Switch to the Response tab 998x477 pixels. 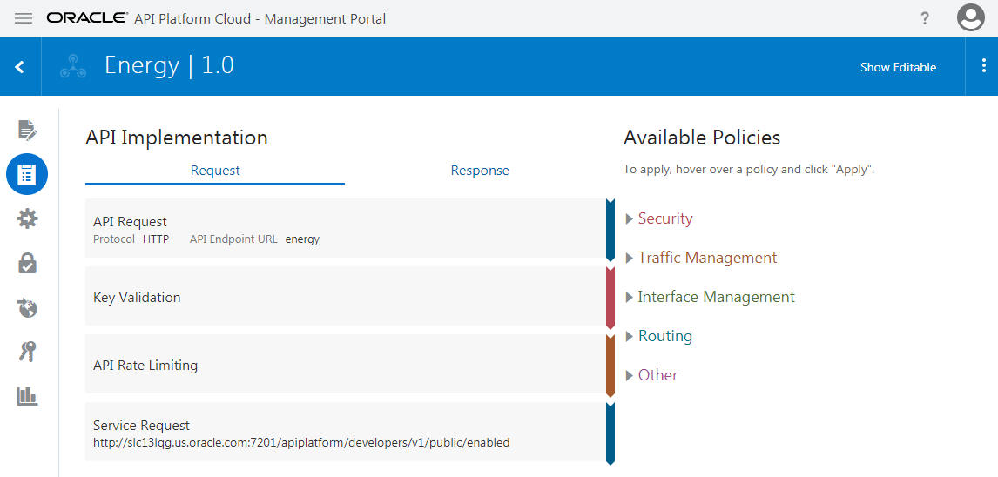(480, 171)
